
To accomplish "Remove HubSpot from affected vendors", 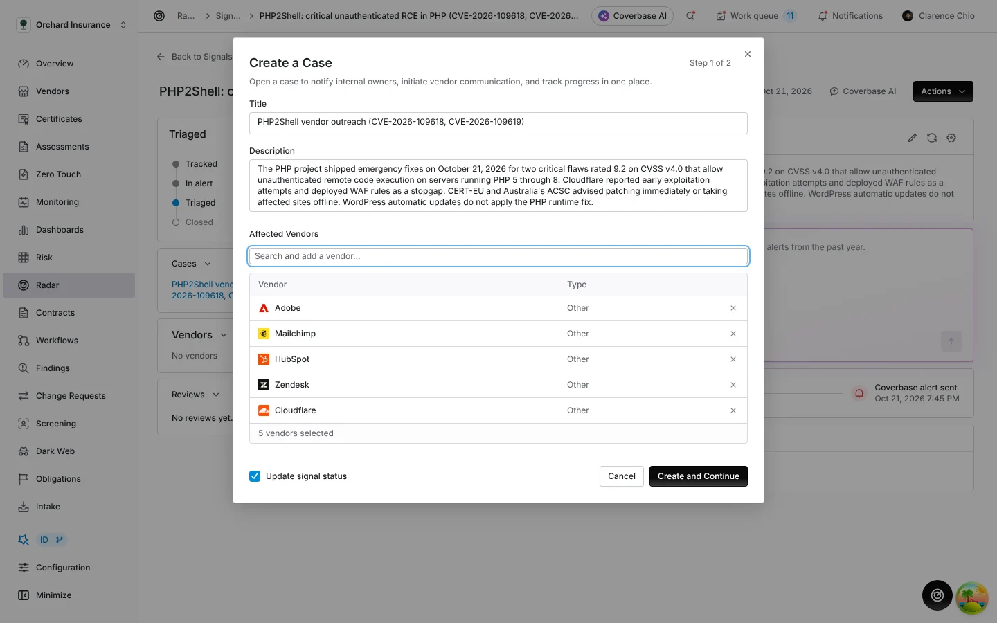I will click(733, 359).
